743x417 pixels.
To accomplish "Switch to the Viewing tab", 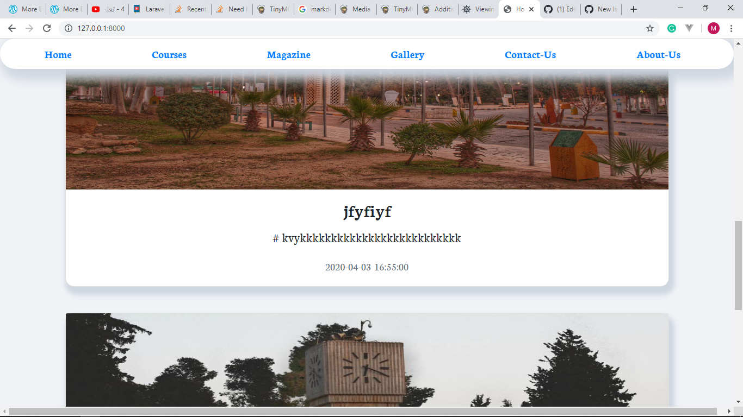I will (x=479, y=9).
